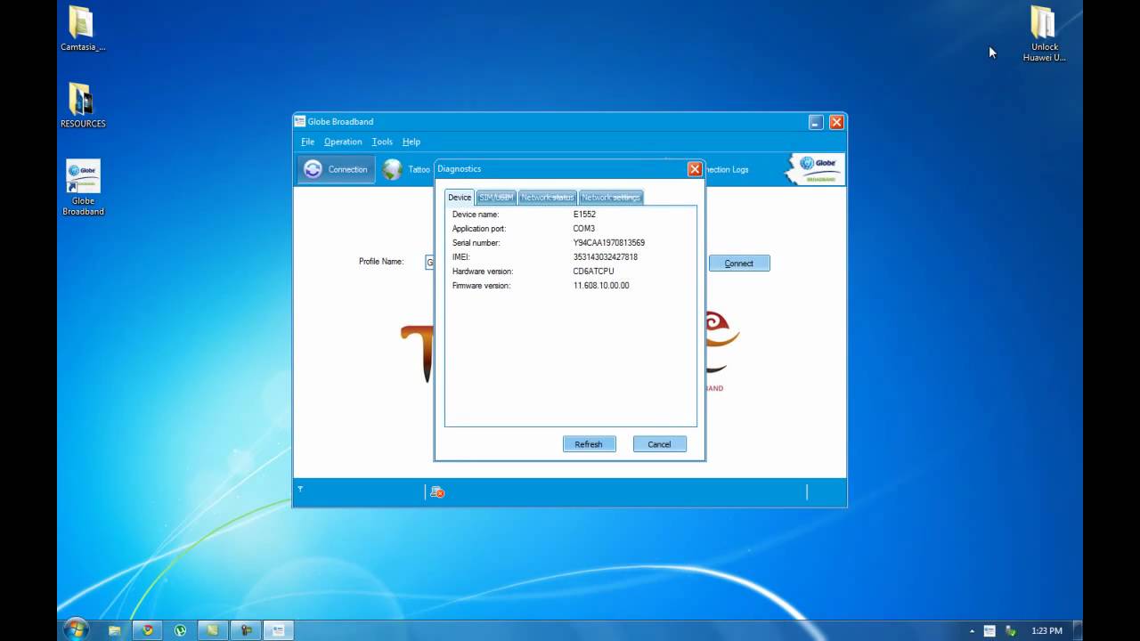Open uTorrent from the taskbar
This screenshot has height=641, width=1140.
click(x=180, y=630)
